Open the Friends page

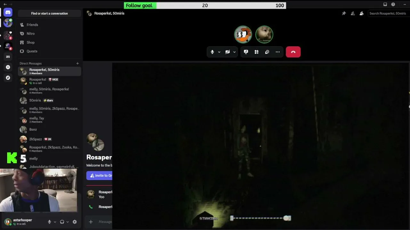50,25
